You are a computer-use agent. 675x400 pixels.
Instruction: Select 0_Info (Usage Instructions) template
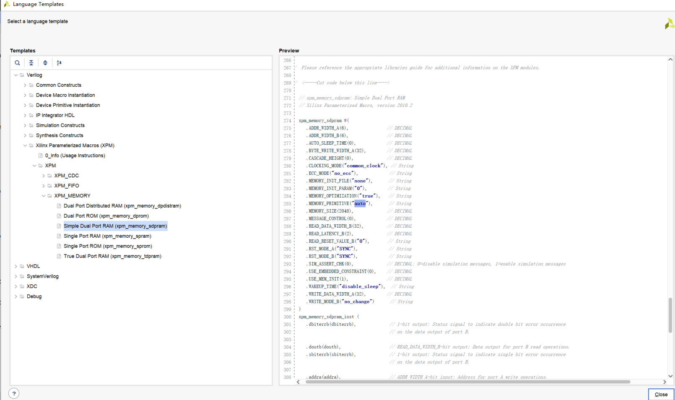[x=75, y=156]
